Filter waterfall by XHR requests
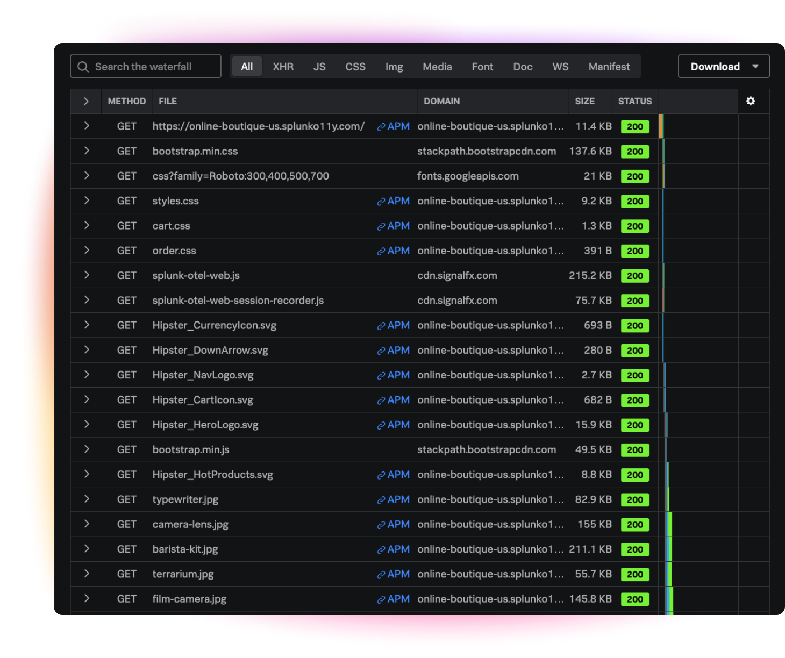The width and height of the screenshot is (785, 658). point(283,67)
